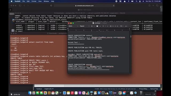Viewport: 171px width, 96px height.
Task: Open Control Center in the menu bar
Action: coord(140,1)
